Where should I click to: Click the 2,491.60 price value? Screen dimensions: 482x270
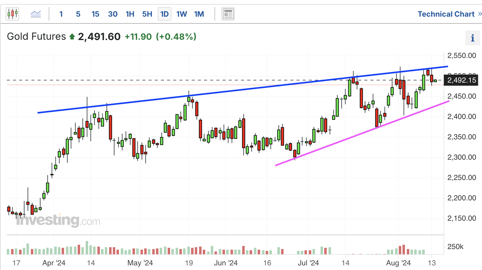click(x=99, y=37)
